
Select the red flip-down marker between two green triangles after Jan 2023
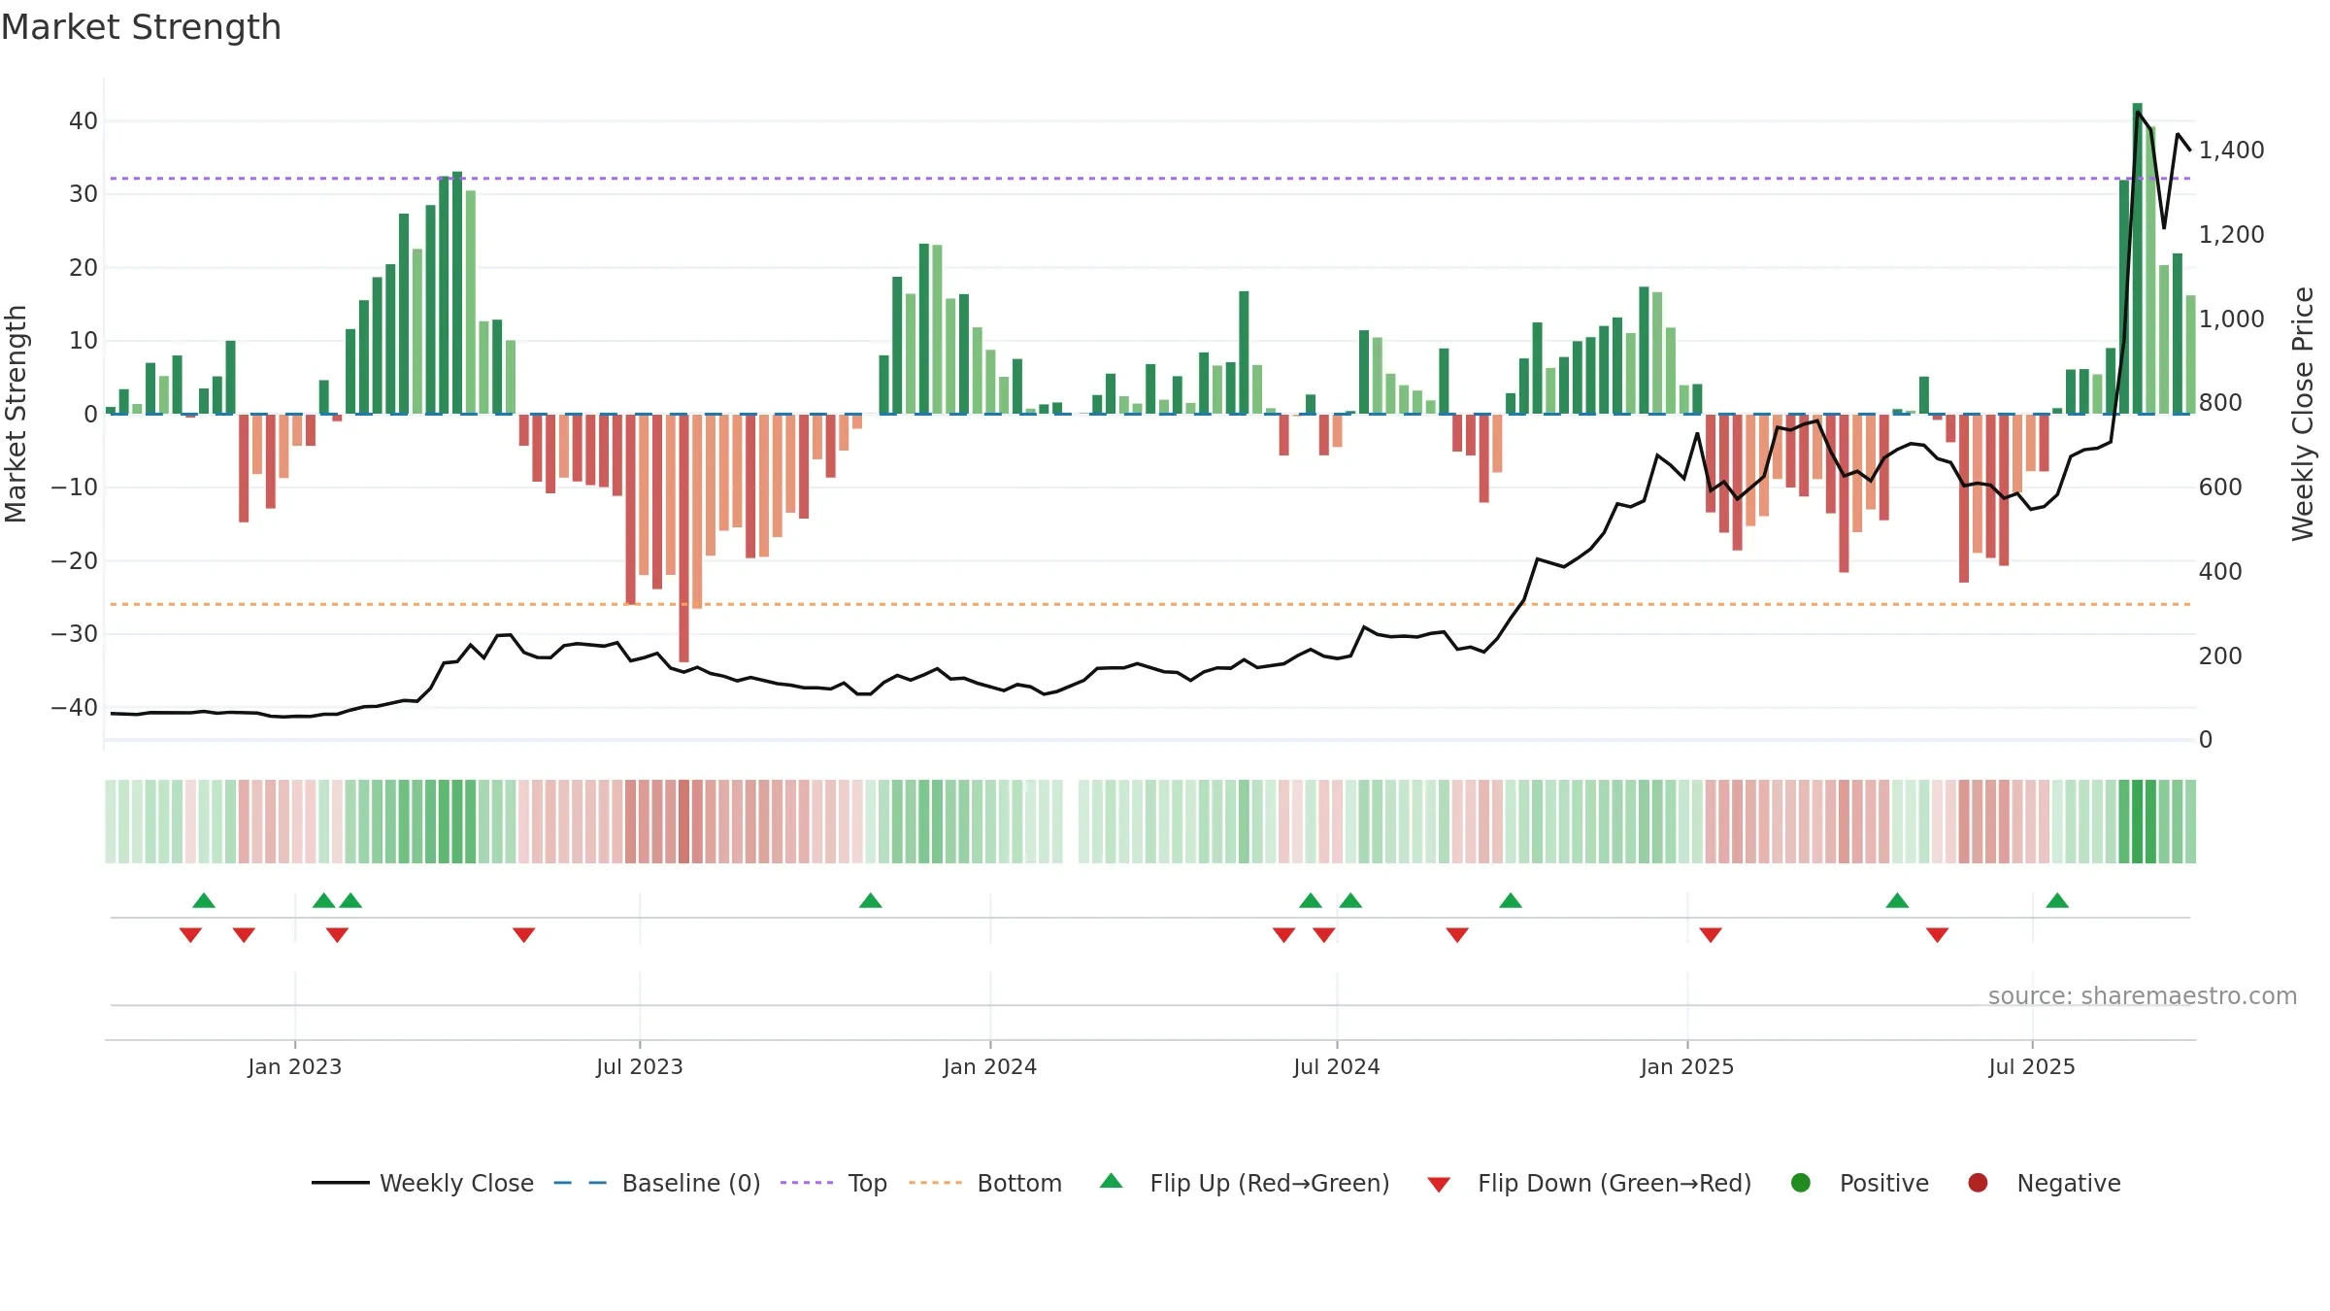click(x=337, y=934)
